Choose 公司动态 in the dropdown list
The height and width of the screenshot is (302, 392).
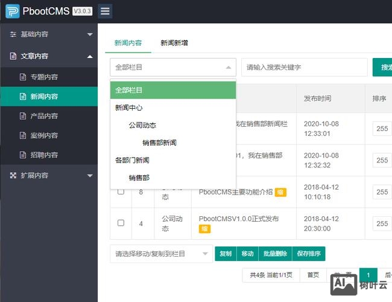point(173,125)
